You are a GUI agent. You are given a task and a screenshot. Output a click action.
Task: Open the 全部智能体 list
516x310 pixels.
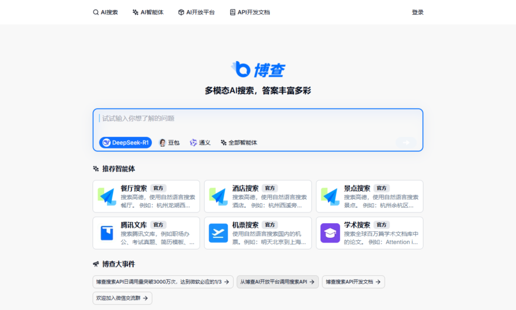coord(239,143)
